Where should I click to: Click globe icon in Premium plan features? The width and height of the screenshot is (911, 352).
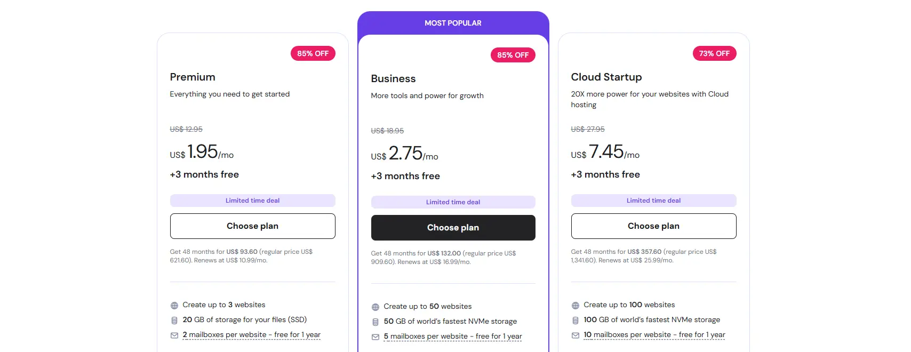point(174,306)
